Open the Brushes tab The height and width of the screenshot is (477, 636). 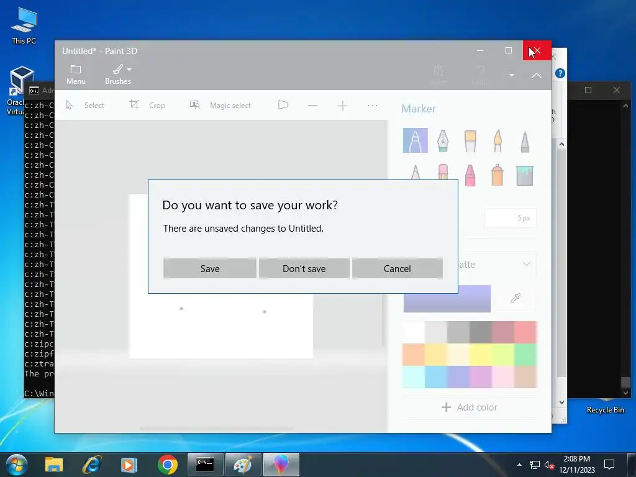117,75
